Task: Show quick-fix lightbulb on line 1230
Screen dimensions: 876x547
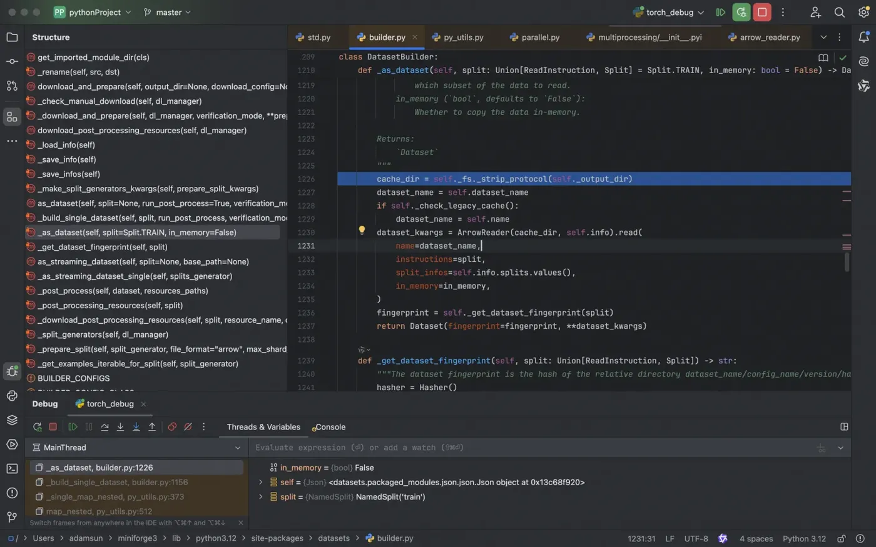Action: pyautogui.click(x=362, y=231)
